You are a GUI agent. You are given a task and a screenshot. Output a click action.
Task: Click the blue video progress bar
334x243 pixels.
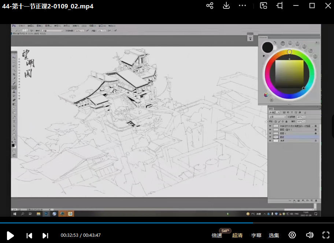[126, 223]
